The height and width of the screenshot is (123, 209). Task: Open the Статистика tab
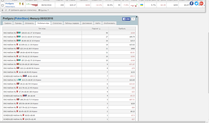click(x=57, y=23)
